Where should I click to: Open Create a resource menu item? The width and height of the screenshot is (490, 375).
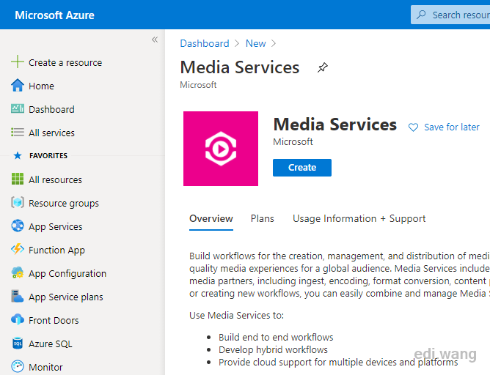pos(65,63)
